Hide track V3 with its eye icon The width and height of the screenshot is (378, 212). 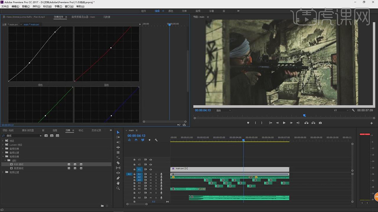(x=151, y=160)
